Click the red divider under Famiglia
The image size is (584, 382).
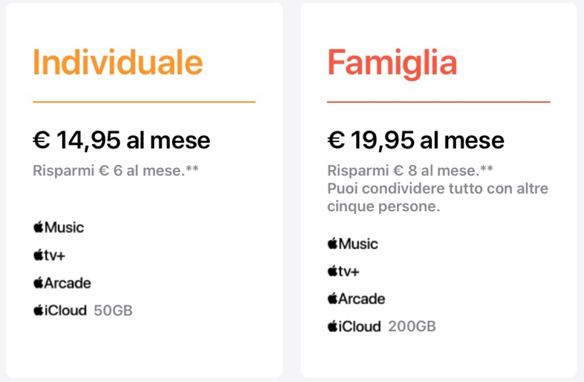438,102
